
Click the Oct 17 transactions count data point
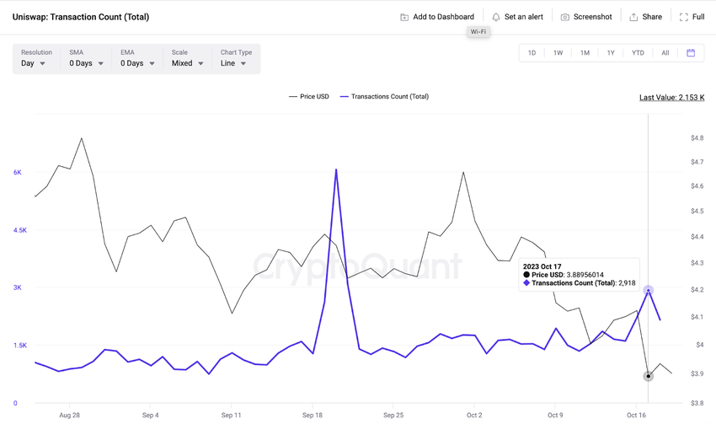[x=648, y=290]
